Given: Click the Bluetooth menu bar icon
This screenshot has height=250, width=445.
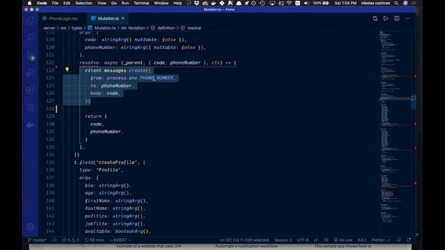Looking at the screenshot, I should pos(281,3).
